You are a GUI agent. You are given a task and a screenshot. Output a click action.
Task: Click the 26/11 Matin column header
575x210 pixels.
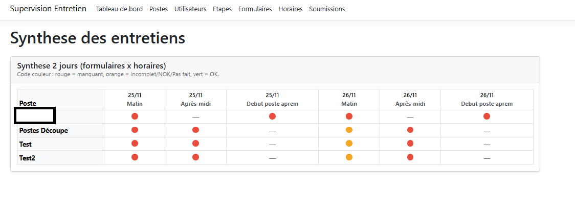[349, 99]
